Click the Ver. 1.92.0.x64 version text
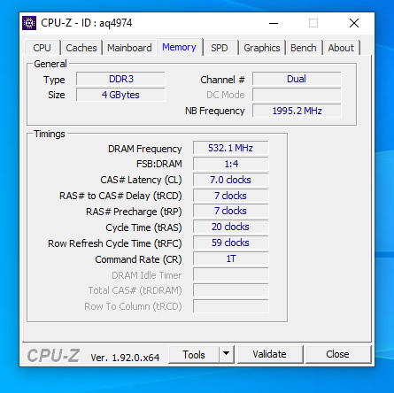Viewport: 394px width, 393px height. point(125,358)
